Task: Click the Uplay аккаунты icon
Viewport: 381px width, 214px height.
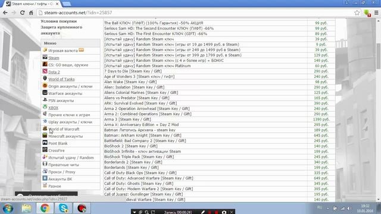Action: coord(45,121)
